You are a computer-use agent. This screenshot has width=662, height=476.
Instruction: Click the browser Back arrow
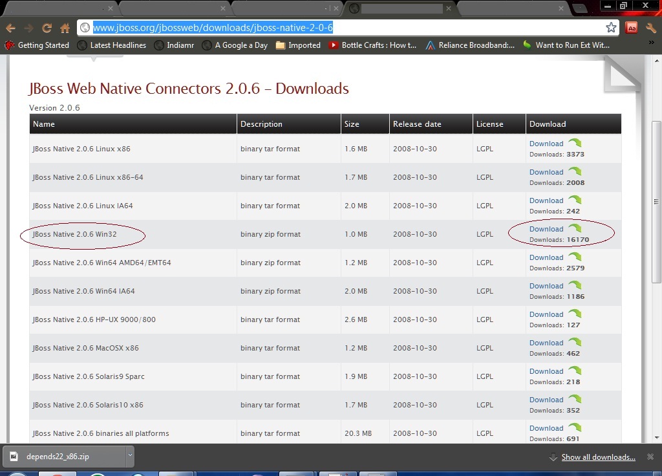[10, 28]
